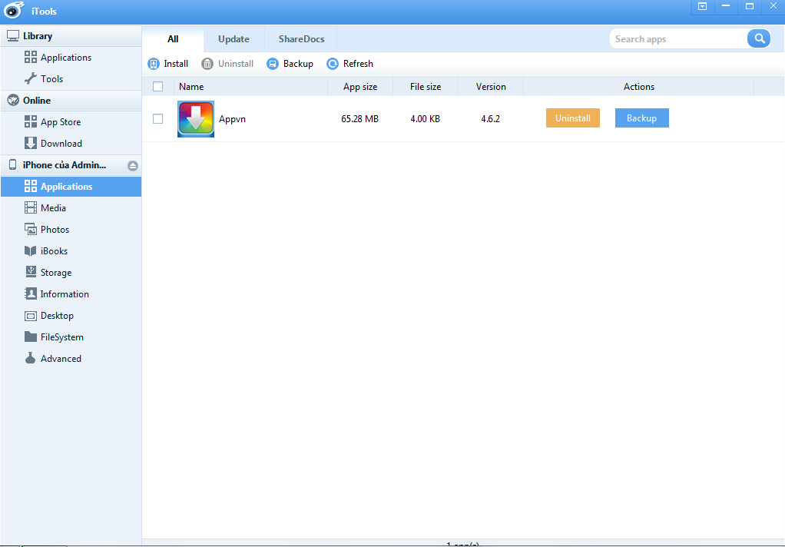Open the Appvn app icon
The height and width of the screenshot is (547, 785).
click(x=196, y=119)
